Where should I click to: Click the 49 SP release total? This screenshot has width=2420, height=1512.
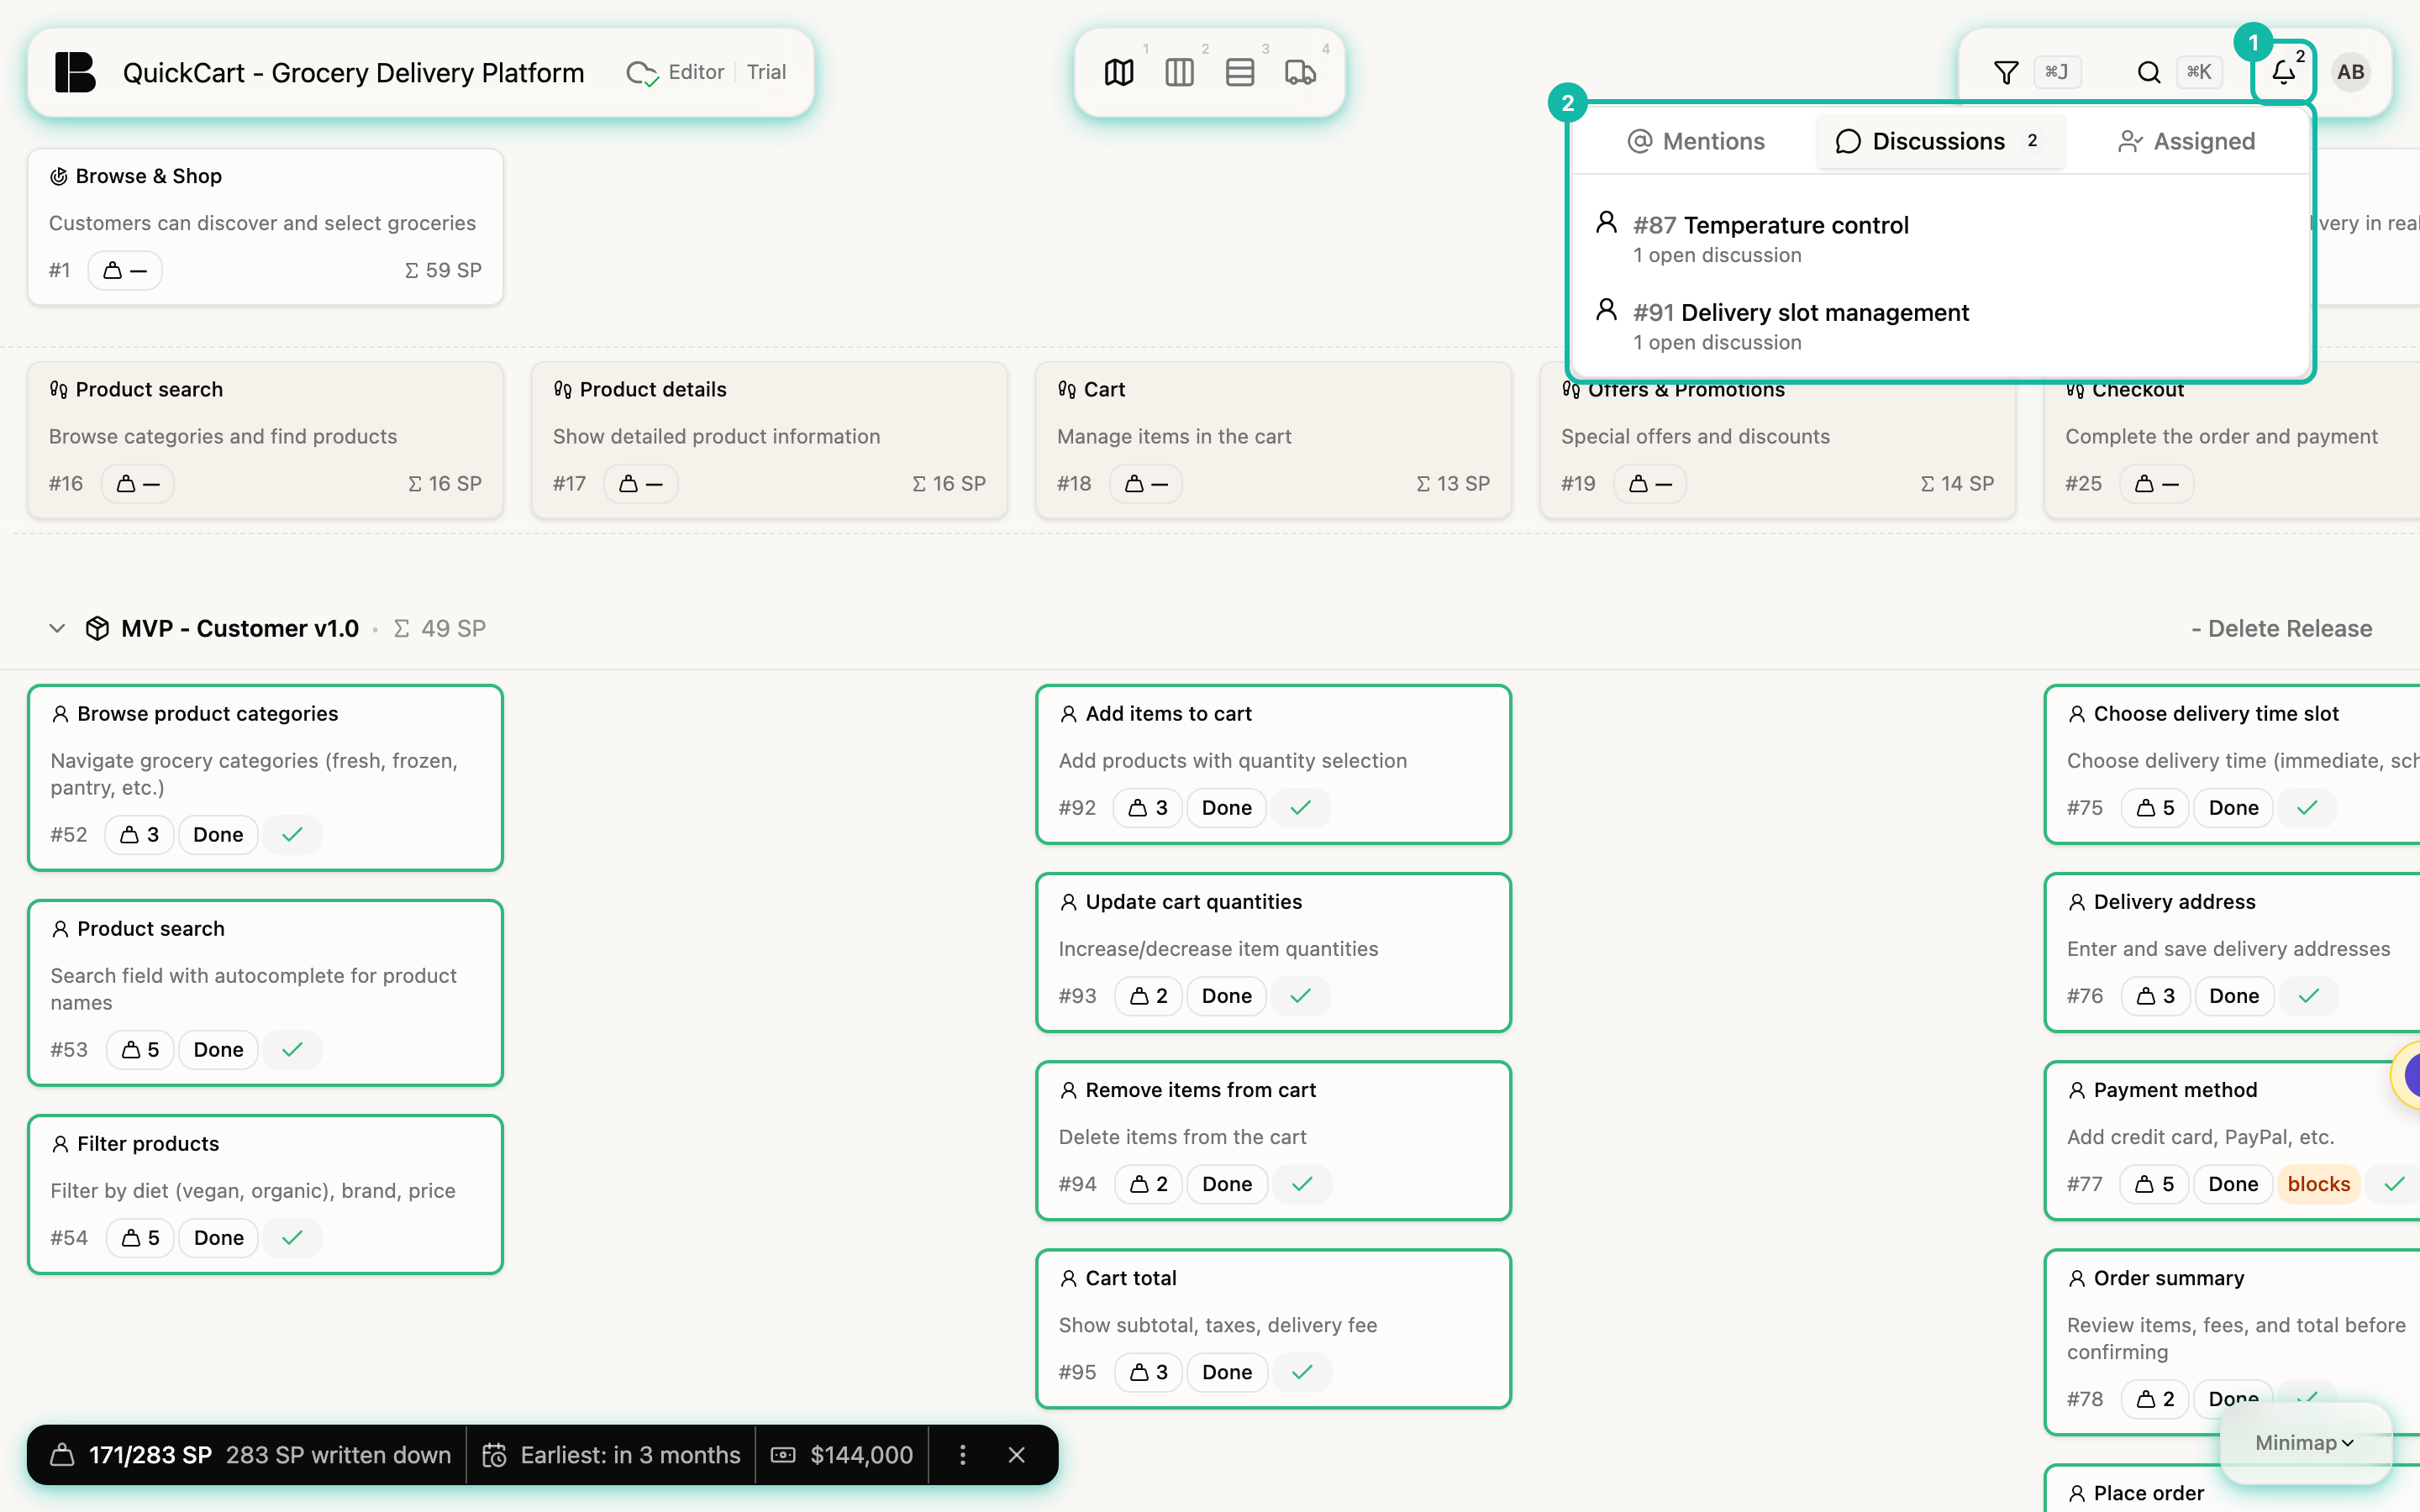point(440,628)
